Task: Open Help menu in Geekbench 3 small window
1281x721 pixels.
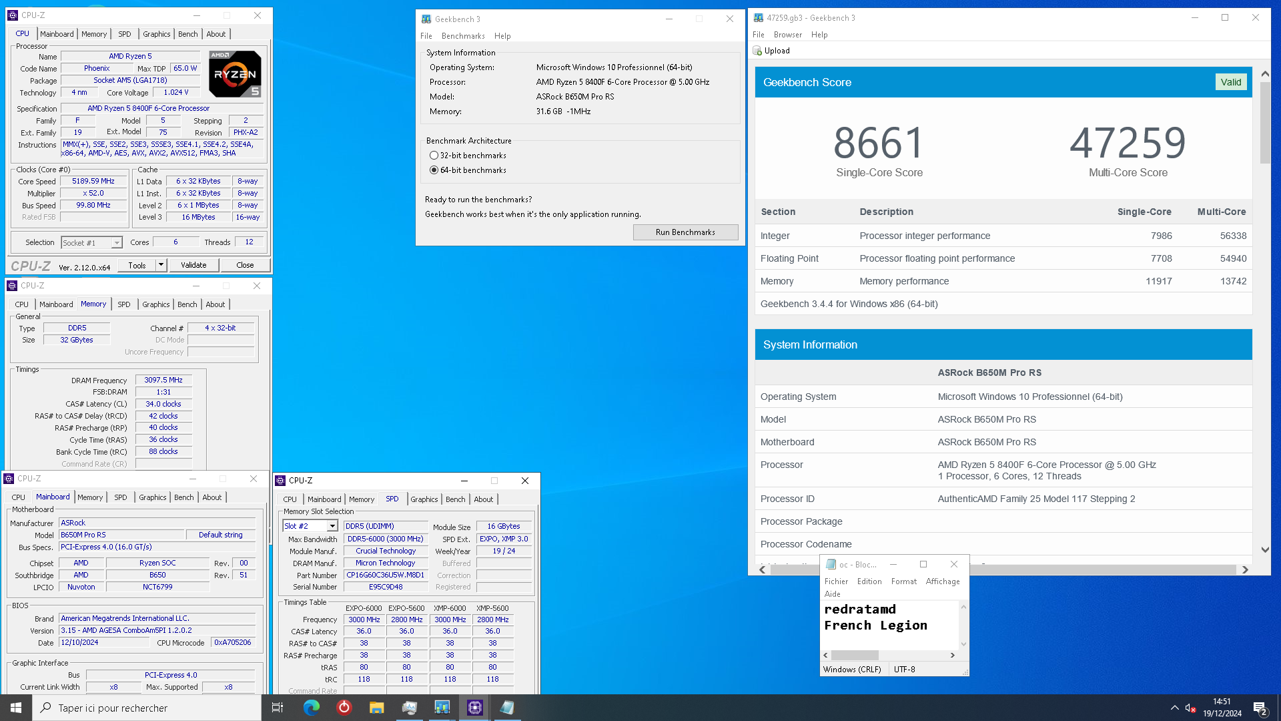Action: point(502,36)
